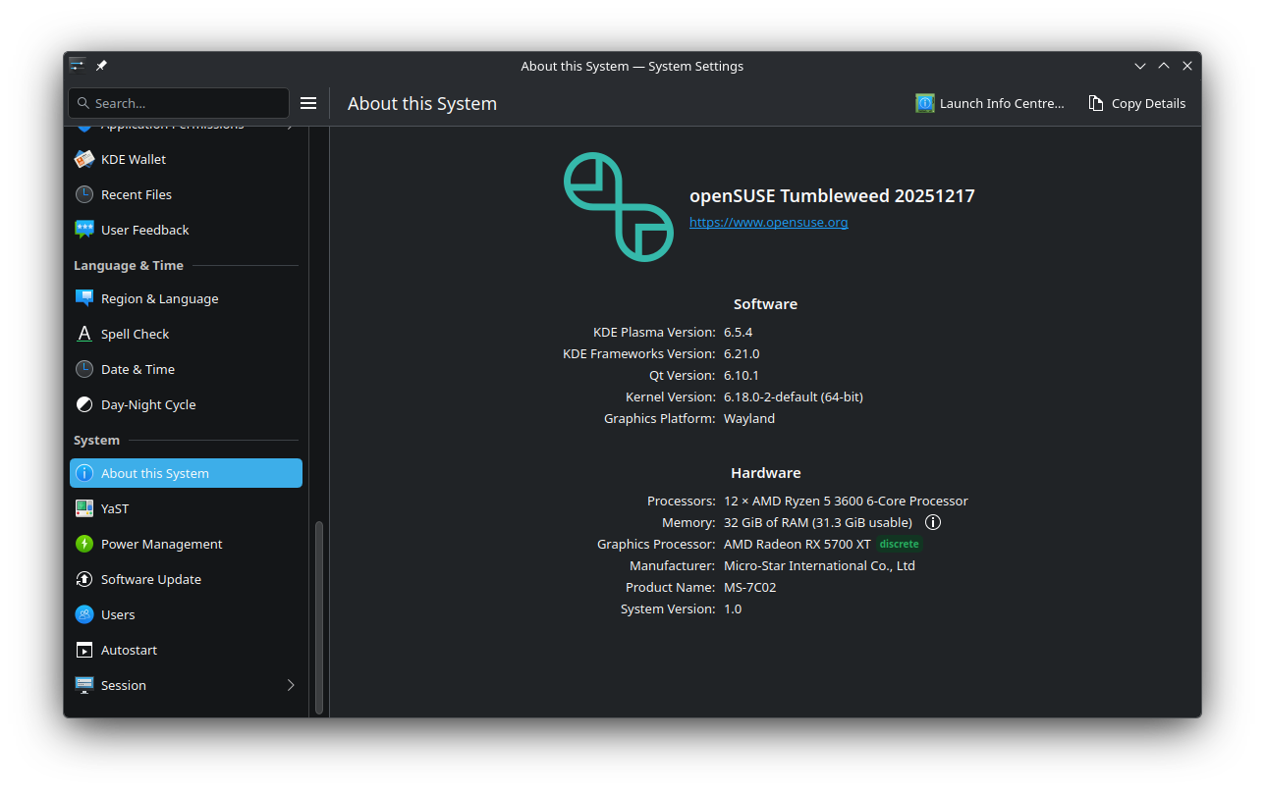The image size is (1265, 793).
Task: Click the kernel version "6.18.0-2-default (64-bit)"
Action: (794, 396)
